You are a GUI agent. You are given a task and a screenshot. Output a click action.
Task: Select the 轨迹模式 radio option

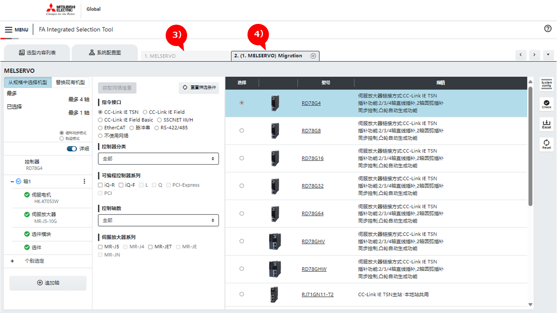[61, 139]
